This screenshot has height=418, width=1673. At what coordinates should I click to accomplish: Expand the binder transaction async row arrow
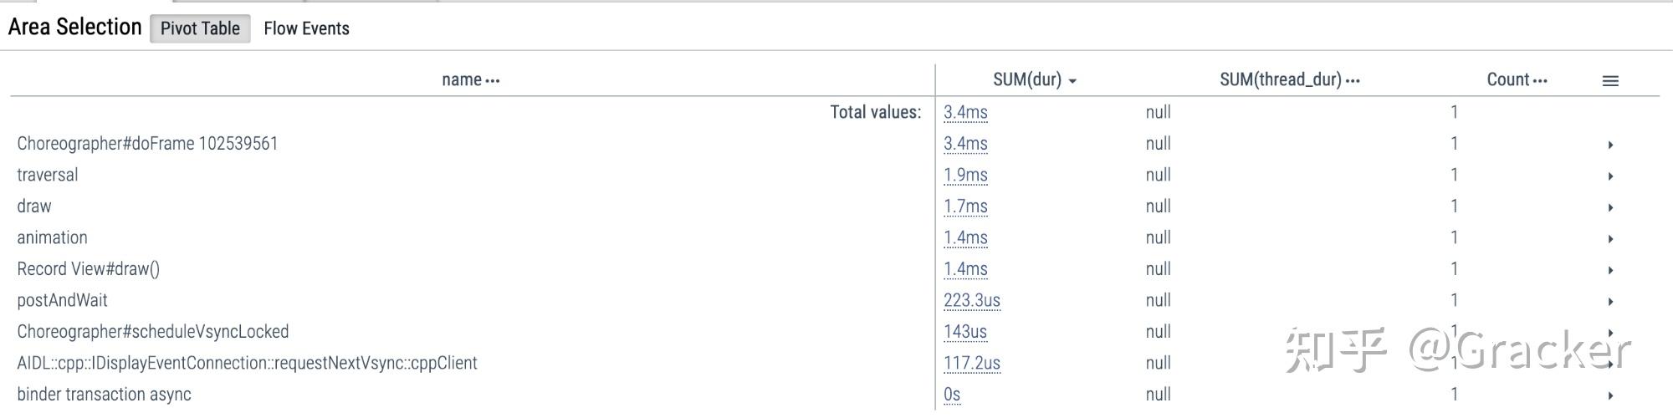(x=1610, y=395)
